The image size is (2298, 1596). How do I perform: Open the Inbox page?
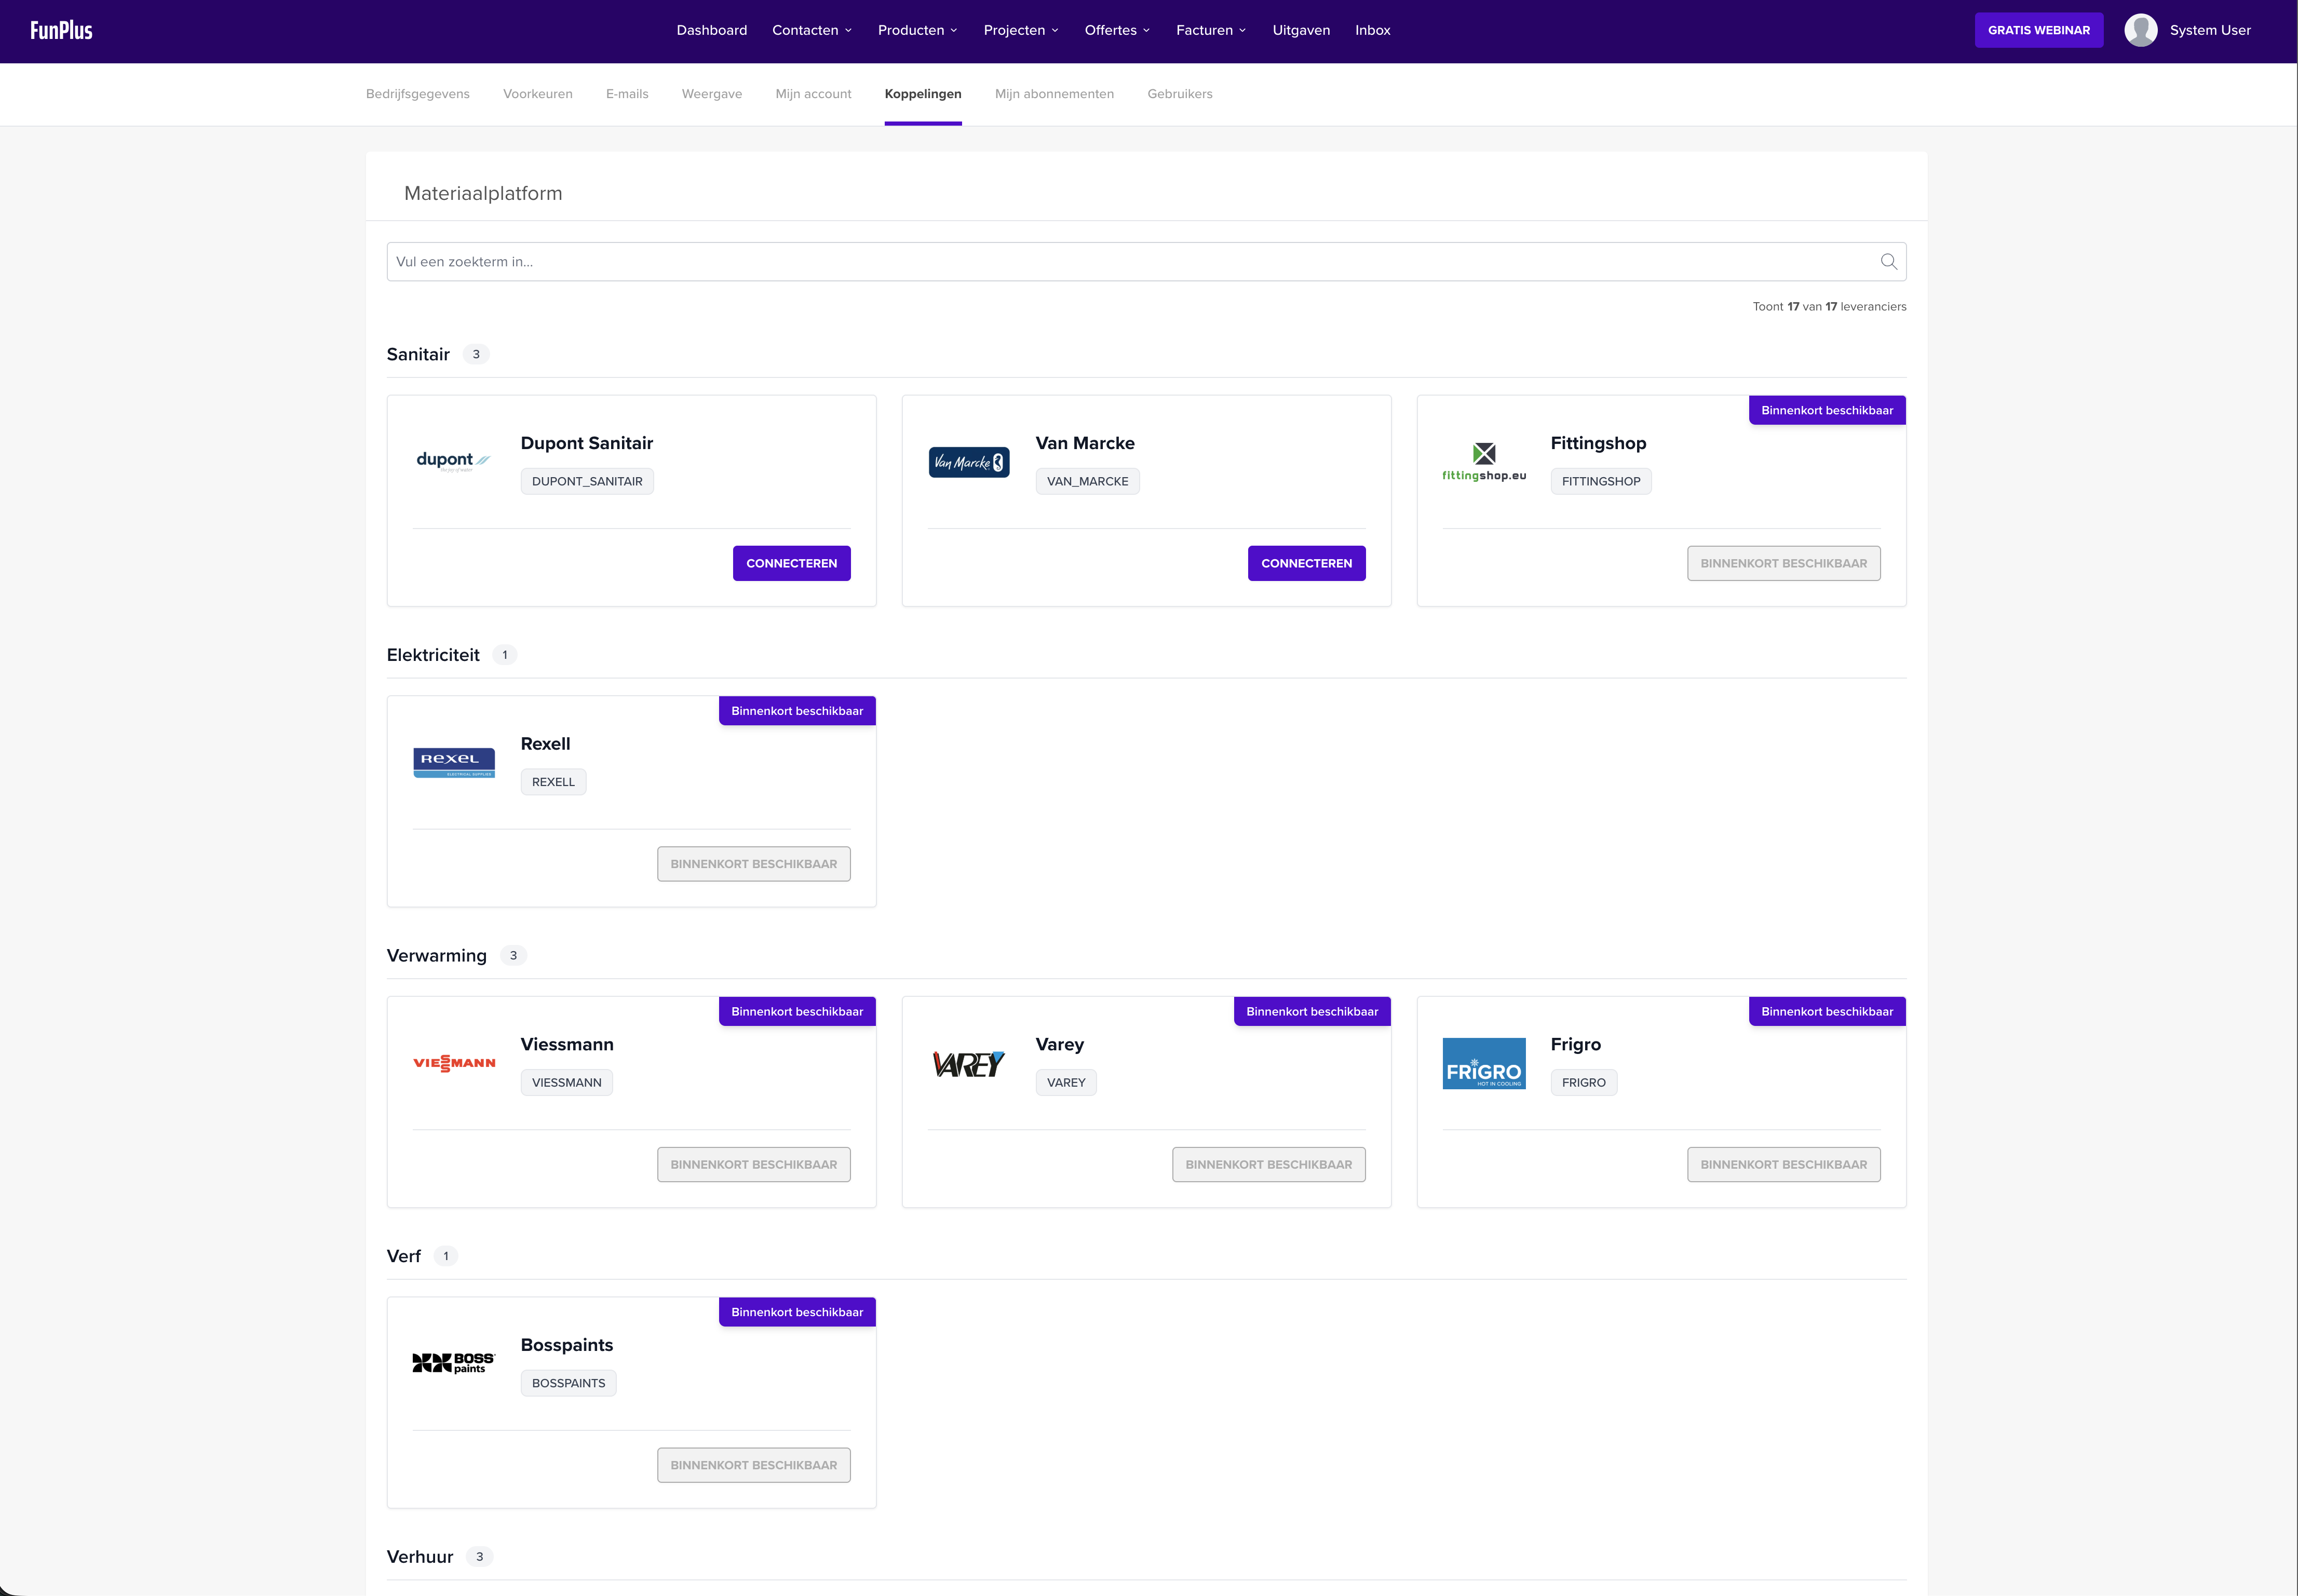(x=1372, y=30)
